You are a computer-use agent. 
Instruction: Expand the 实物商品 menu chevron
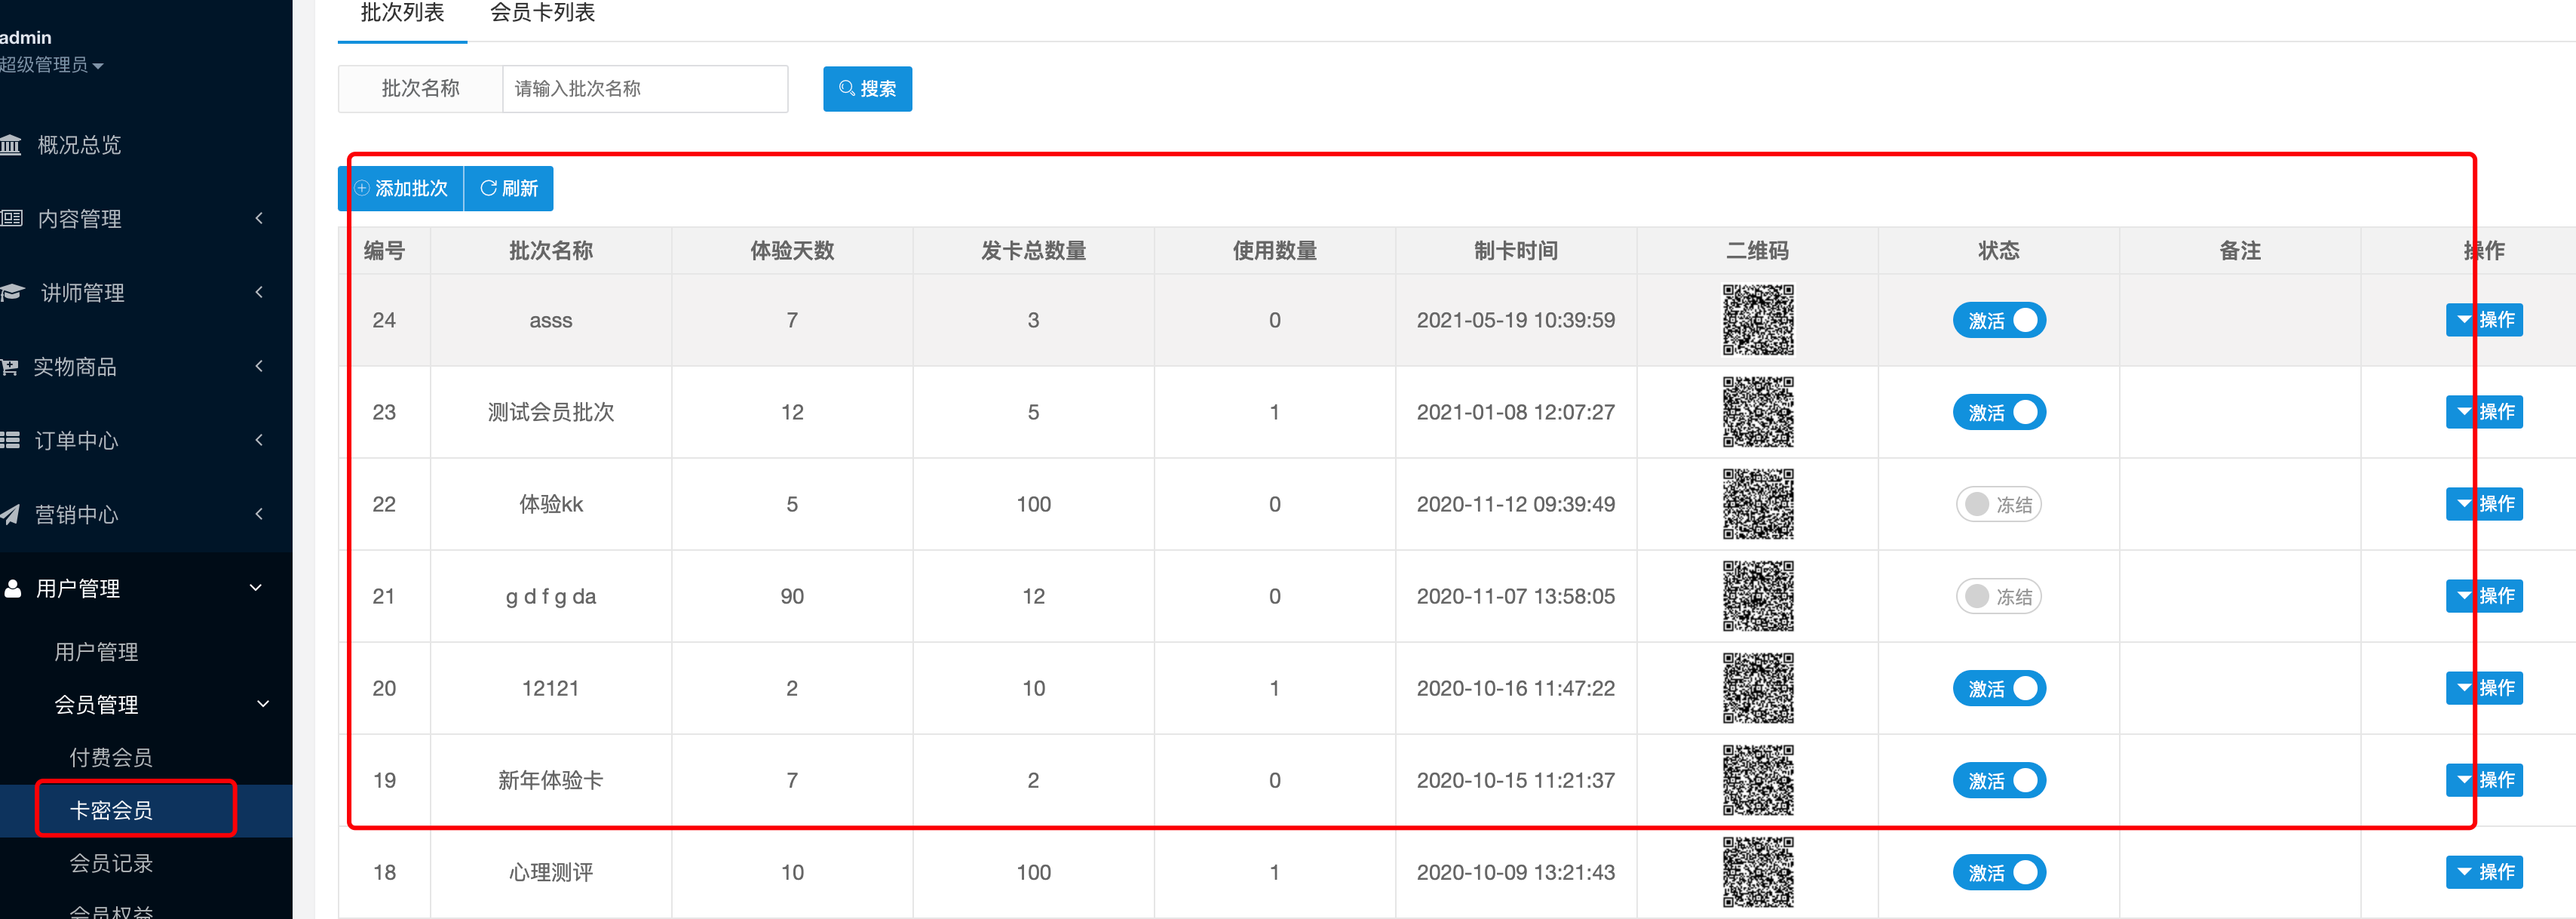[259, 367]
